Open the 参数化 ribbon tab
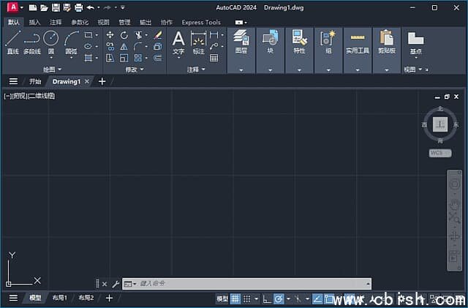This screenshot has height=308, width=468. (x=80, y=22)
